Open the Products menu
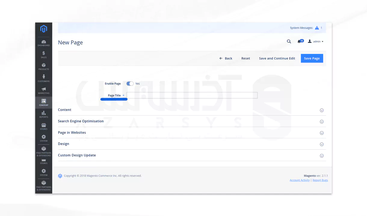Viewport: 367px width, 216px height. (44, 67)
